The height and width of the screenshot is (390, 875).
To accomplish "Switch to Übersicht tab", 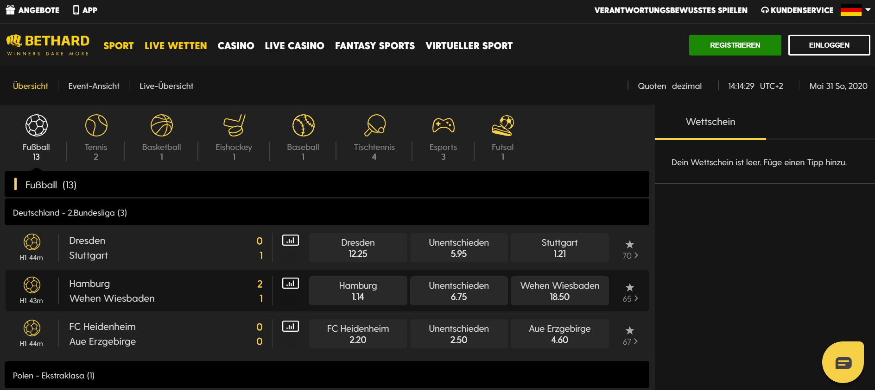I will click(x=31, y=86).
